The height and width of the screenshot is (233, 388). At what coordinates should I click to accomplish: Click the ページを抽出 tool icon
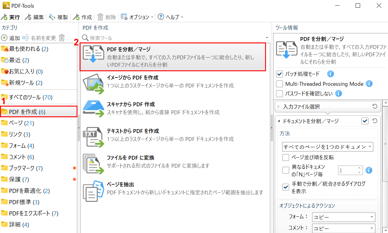(x=94, y=191)
